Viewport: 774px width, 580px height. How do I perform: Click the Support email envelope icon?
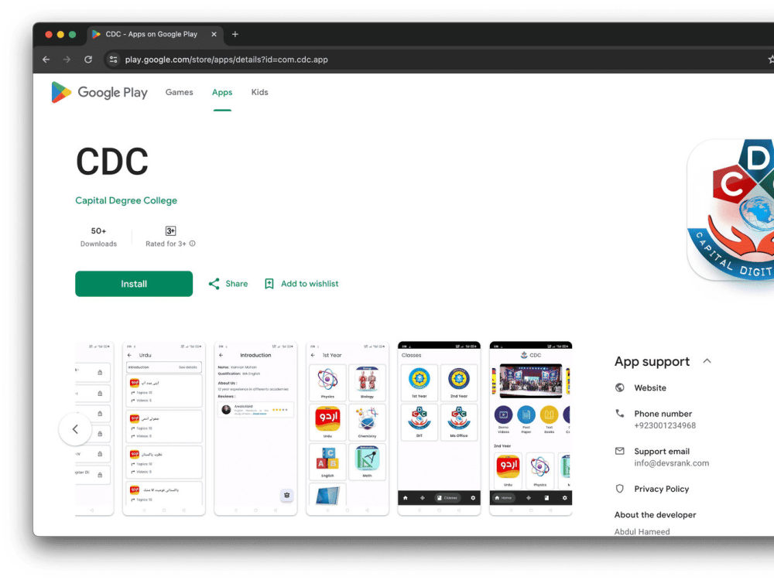coord(619,451)
